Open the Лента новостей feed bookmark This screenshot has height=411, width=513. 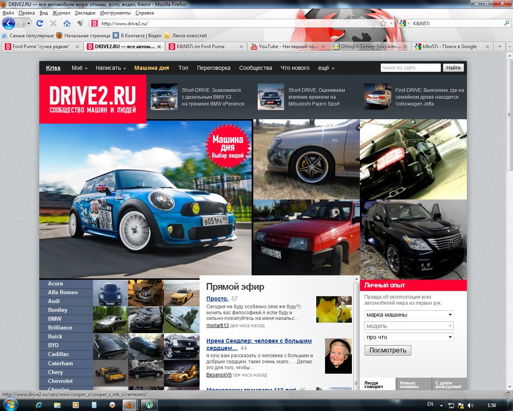(x=186, y=35)
